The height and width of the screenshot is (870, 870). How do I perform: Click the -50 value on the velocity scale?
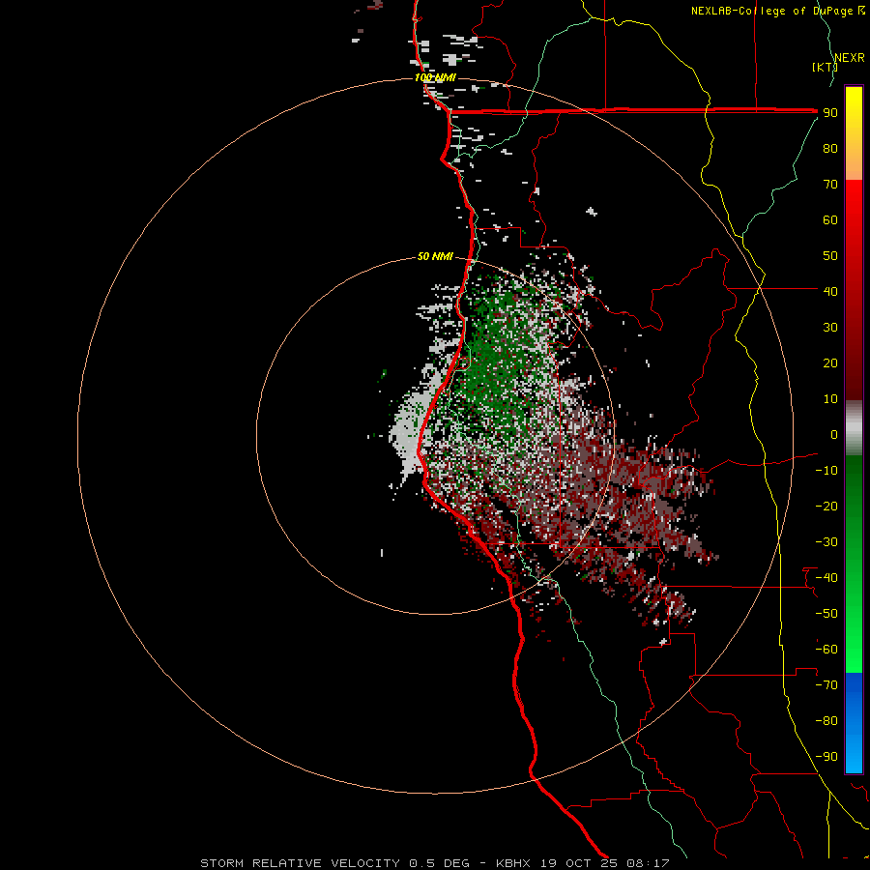point(826,614)
